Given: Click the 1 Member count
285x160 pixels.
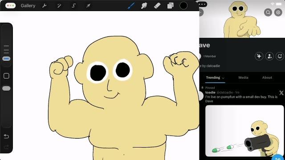Looking at the screenshot, I should pyautogui.click(x=210, y=56).
